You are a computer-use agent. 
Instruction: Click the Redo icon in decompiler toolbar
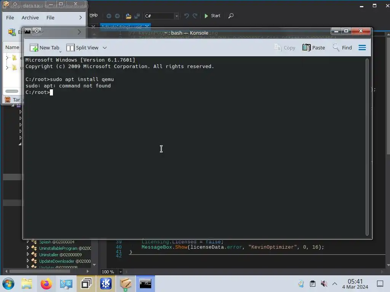click(195, 16)
